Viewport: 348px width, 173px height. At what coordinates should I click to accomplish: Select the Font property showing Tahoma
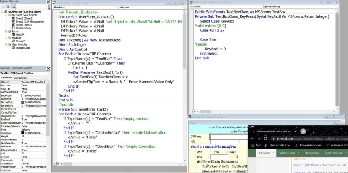click(x=23, y=130)
